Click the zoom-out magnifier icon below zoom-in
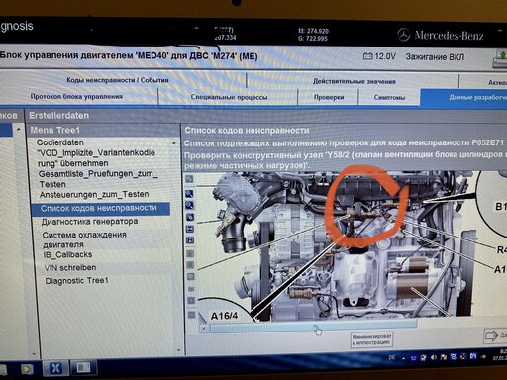 coord(189,205)
